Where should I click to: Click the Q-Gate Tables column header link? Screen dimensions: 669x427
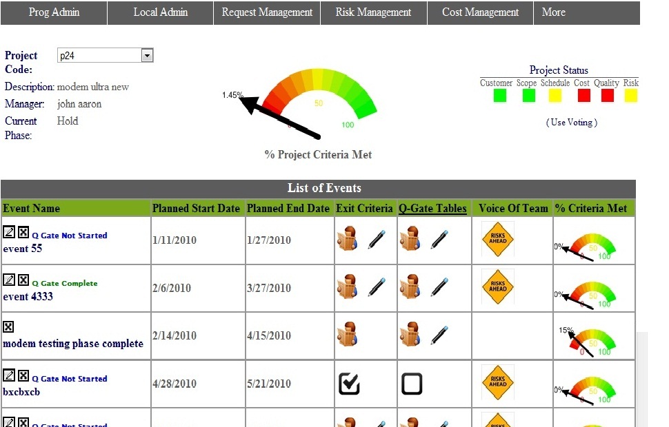[x=432, y=209]
